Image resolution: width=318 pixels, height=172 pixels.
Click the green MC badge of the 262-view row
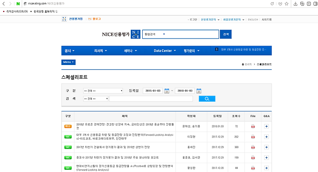68,137
